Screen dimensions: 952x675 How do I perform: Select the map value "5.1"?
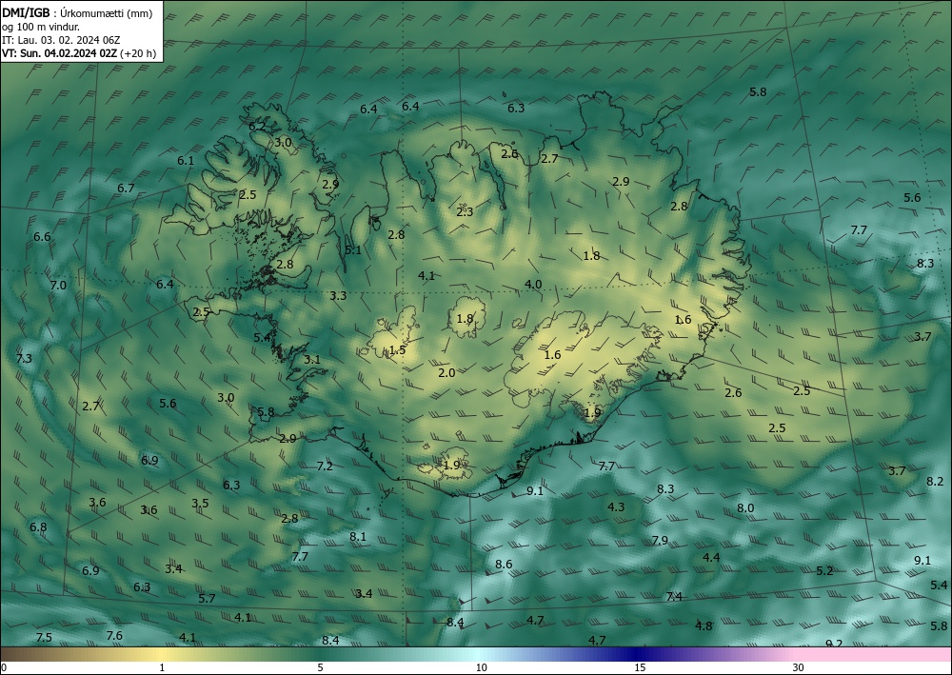point(353,250)
